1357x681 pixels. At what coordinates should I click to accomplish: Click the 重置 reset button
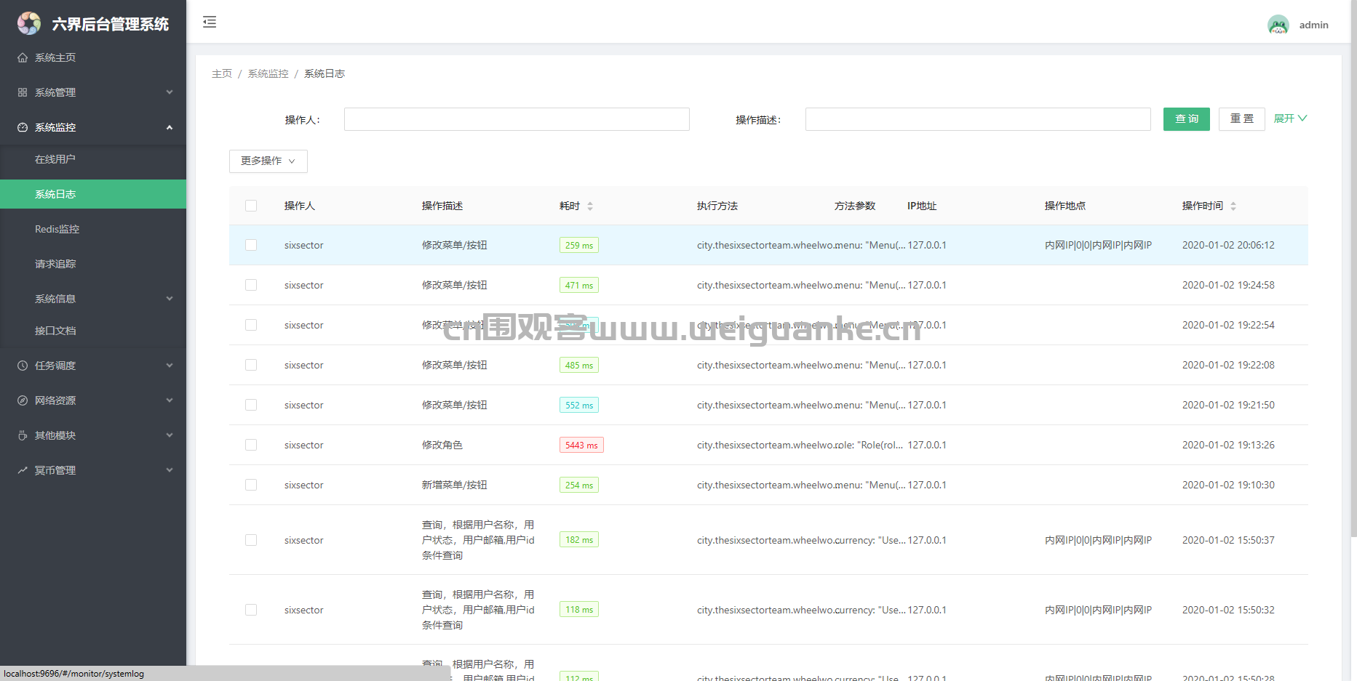(1242, 119)
